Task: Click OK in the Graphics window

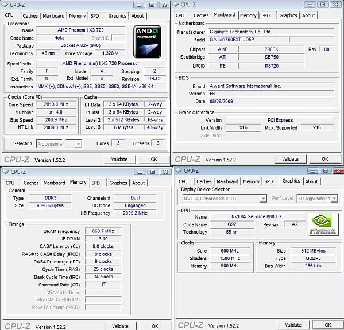Action: 328,325
